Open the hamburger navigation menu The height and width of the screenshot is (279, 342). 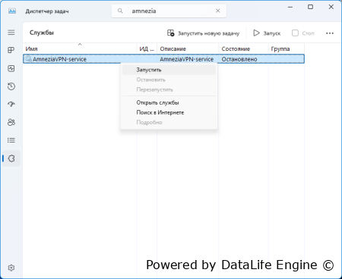[11, 33]
